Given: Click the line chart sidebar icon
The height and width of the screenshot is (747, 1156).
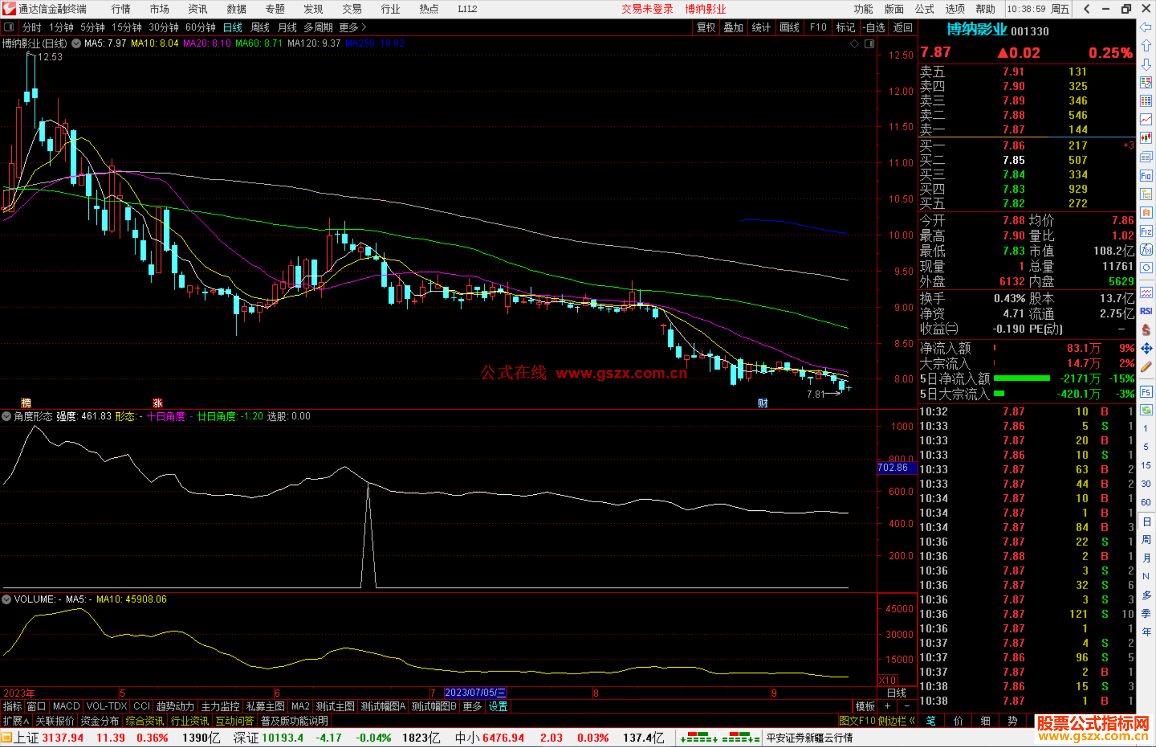Looking at the screenshot, I should pyautogui.click(x=1146, y=119).
